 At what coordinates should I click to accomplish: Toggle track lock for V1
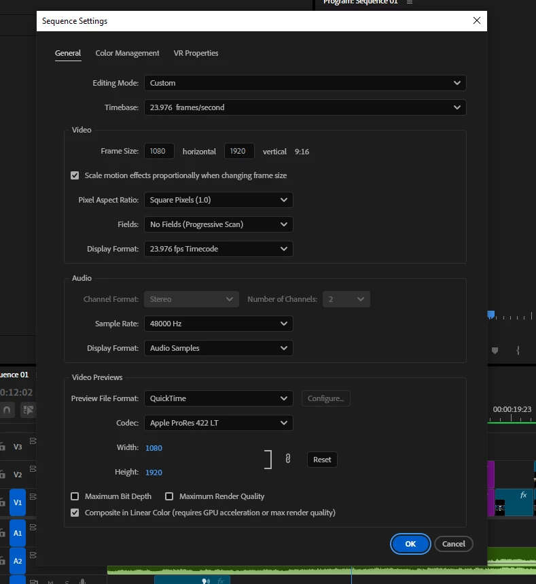pos(2,502)
